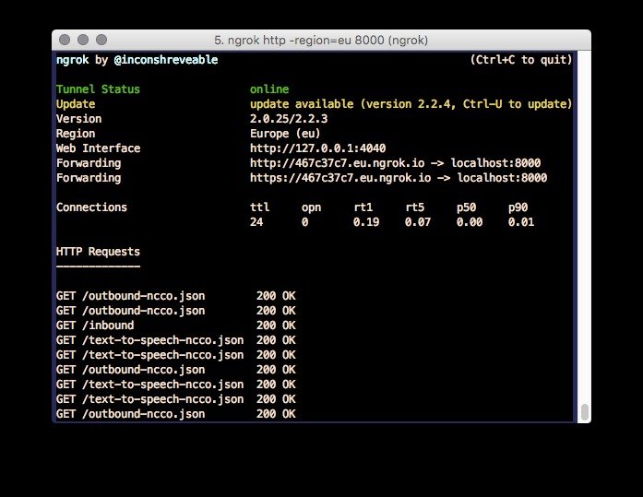Click the 'p50' column header
Image resolution: width=643 pixels, height=497 pixels.
point(466,207)
